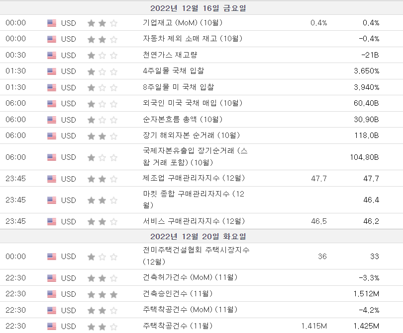This screenshot has height=333, width=403.
Task: Click the US flag beside 천연가스 재고량
Action: (52, 55)
